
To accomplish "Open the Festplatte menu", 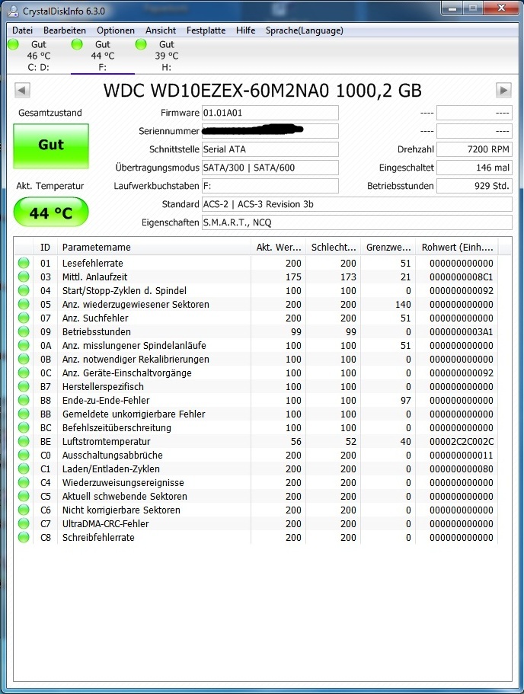I will (x=206, y=30).
